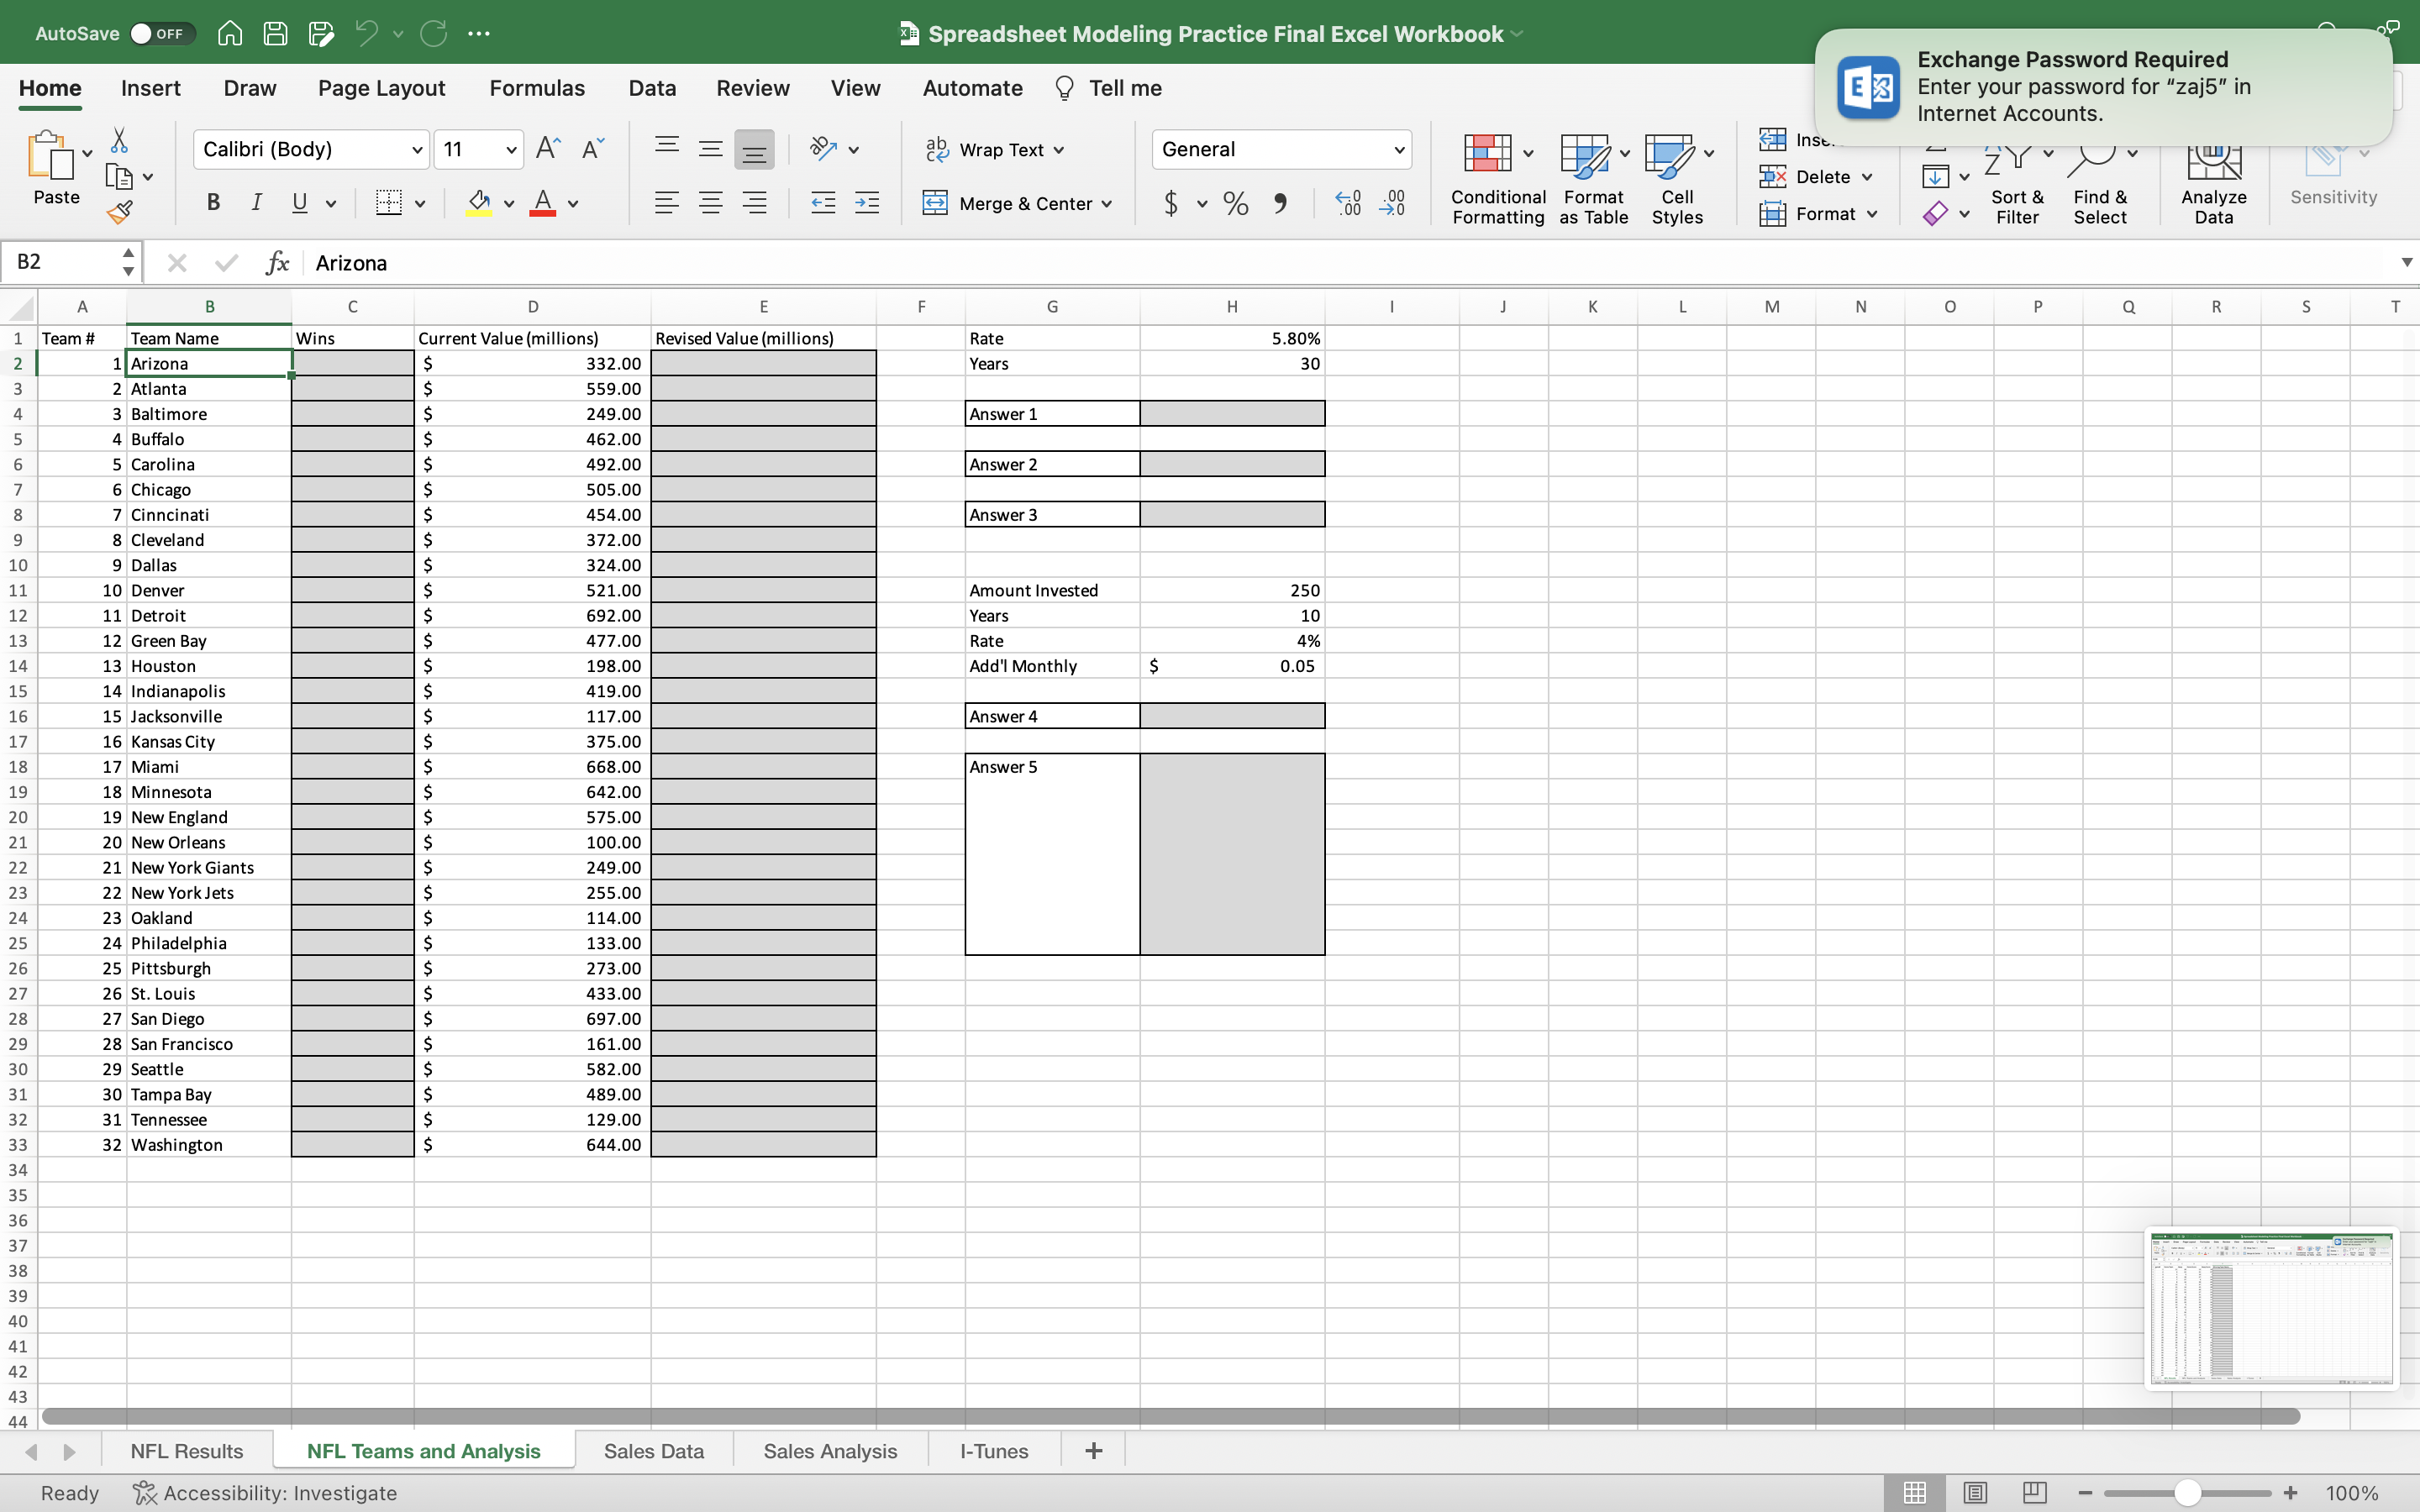Apply Percent Style format
2420x1512 pixels.
(1236, 203)
